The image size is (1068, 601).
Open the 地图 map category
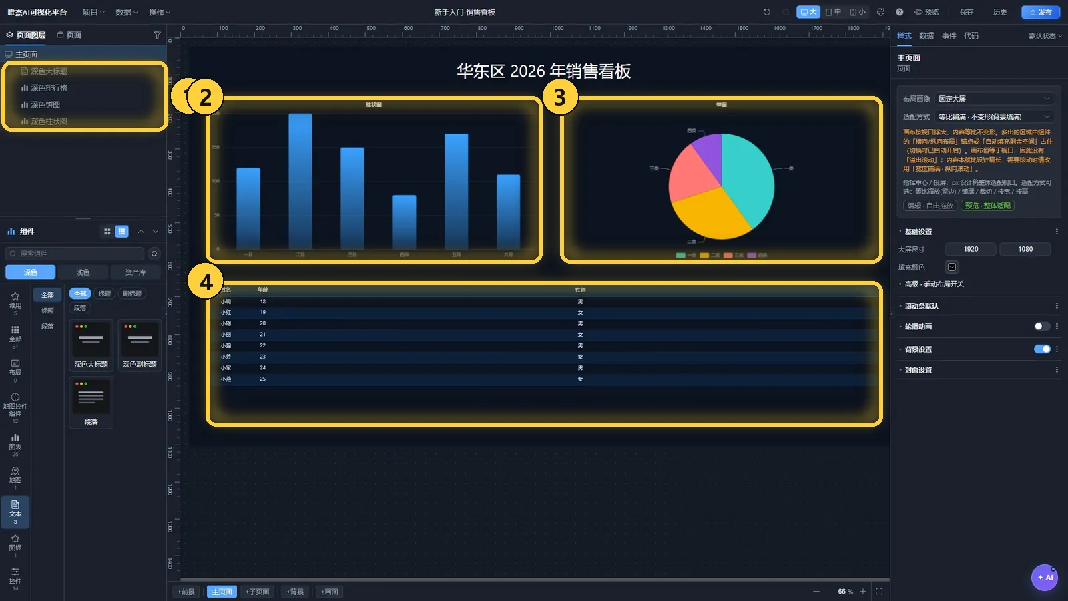coord(15,478)
